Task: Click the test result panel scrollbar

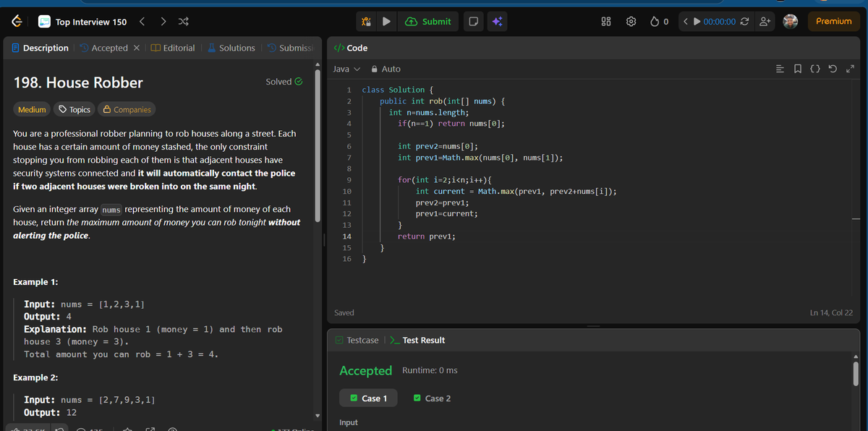Action: coord(854,372)
